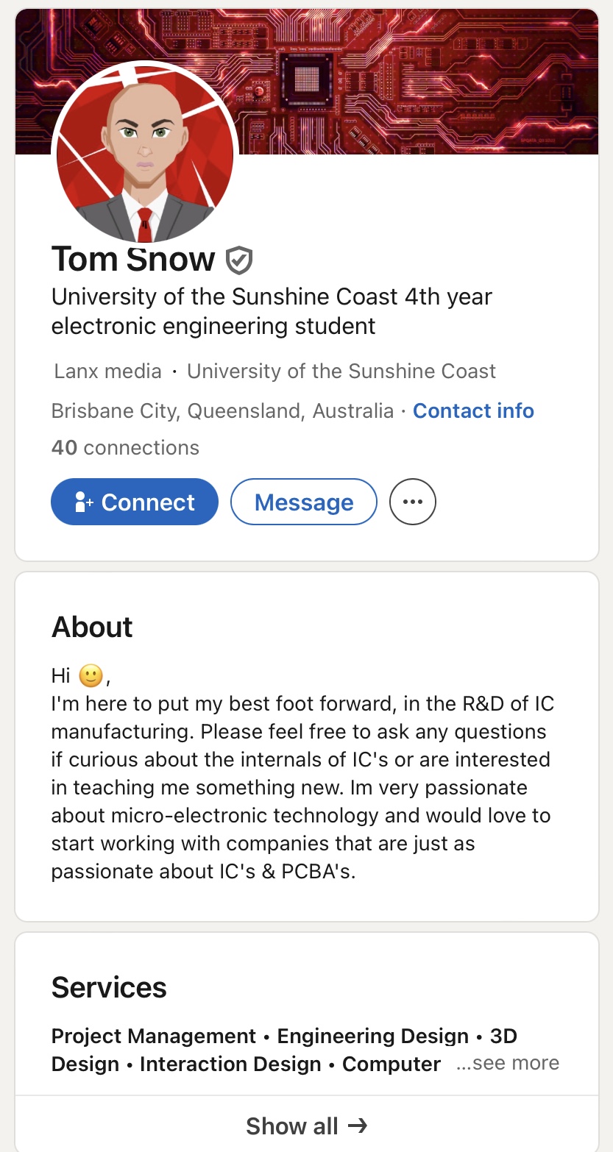The image size is (613, 1152).
Task: Expand the services list with see more
Action: coord(508,1063)
